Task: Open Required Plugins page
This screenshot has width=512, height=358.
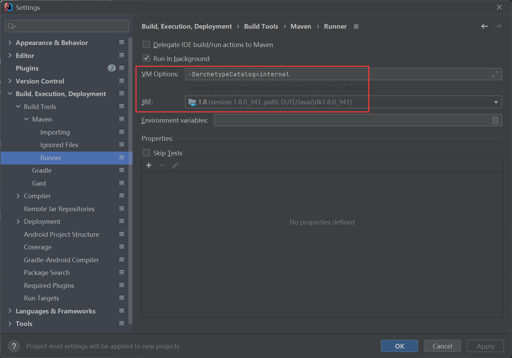Action: coord(49,285)
